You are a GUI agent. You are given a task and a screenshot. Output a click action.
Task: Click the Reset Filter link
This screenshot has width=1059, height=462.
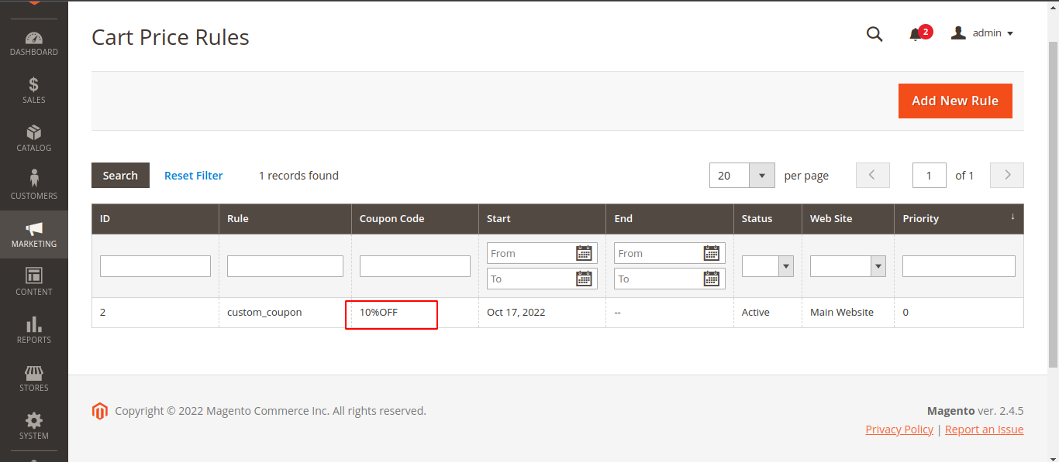(x=193, y=176)
